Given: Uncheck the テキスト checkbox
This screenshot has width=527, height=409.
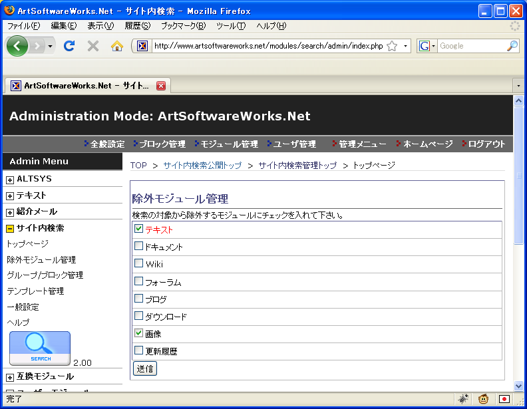Looking at the screenshot, I should coord(138,229).
